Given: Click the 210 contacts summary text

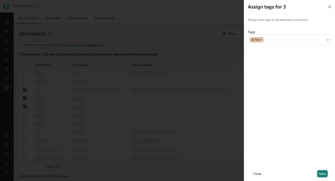Looking at the screenshot, I should coord(88,54).
